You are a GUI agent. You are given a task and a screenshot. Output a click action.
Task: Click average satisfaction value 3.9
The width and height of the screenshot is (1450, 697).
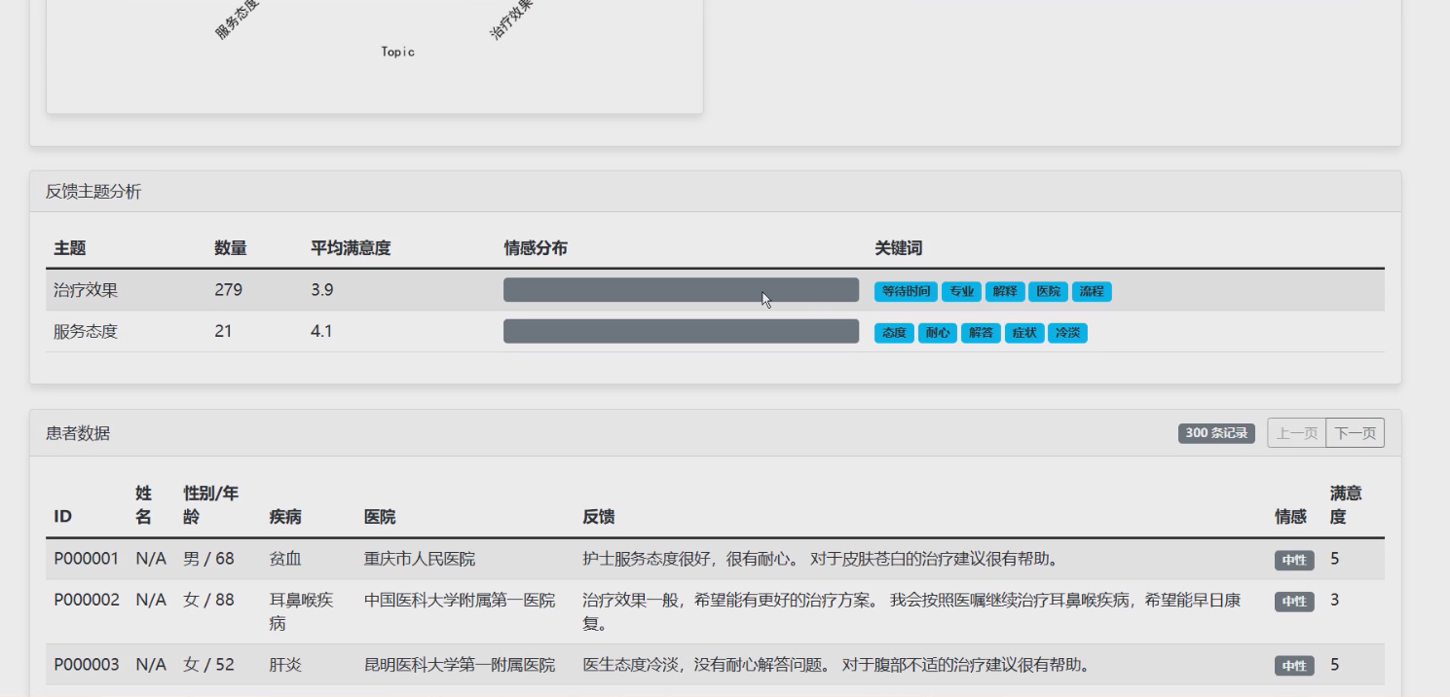click(321, 290)
